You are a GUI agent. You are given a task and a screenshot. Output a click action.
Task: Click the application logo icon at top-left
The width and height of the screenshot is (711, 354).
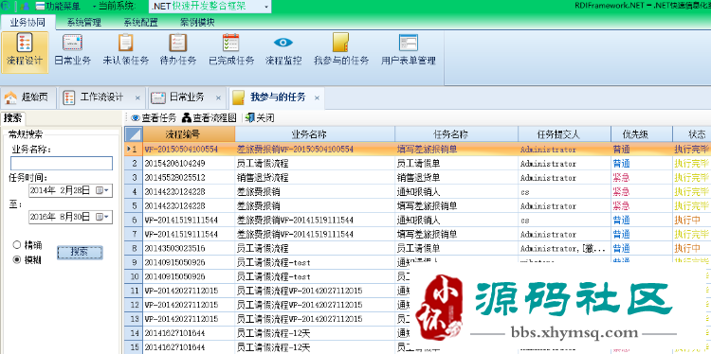5,7
